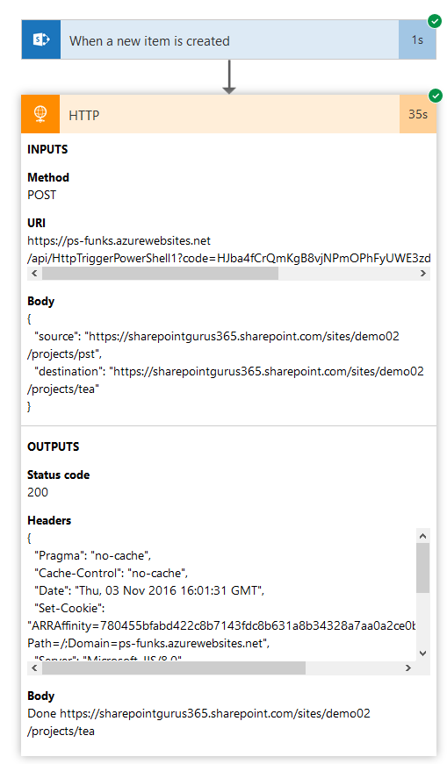Click the output Body SharePoint URL
447x764 pixels.
[199, 722]
